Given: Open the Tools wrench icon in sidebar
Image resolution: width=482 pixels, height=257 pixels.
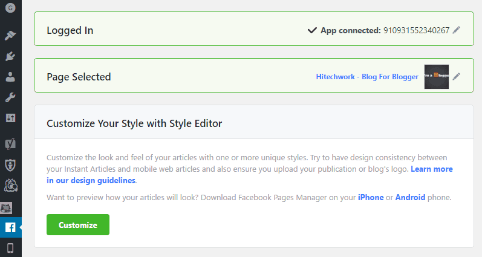Looking at the screenshot, I should tap(10, 97).
